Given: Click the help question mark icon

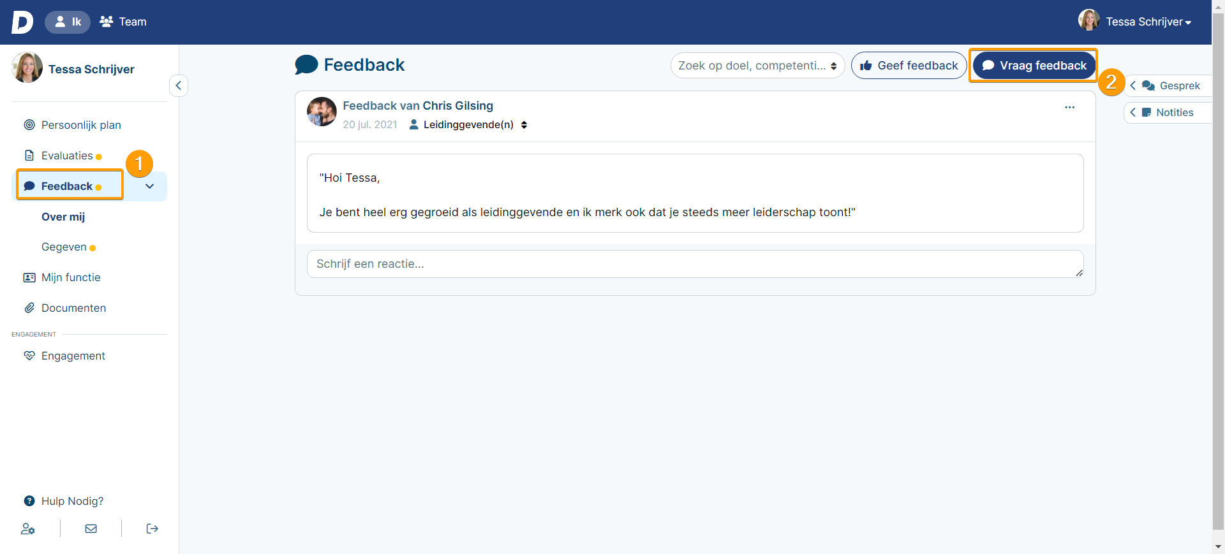Looking at the screenshot, I should tap(29, 501).
